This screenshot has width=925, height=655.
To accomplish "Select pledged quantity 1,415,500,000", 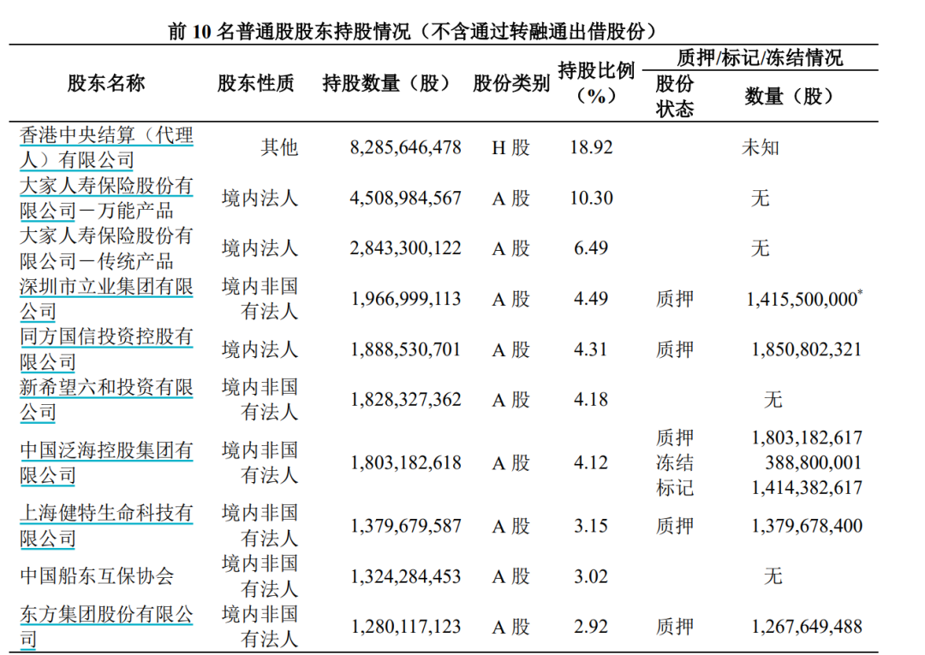I will click(x=803, y=299).
